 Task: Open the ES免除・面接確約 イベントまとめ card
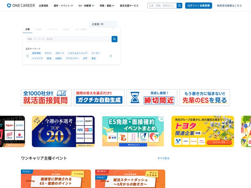(133, 131)
